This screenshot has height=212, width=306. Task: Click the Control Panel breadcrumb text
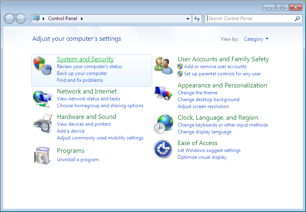[x=63, y=19]
